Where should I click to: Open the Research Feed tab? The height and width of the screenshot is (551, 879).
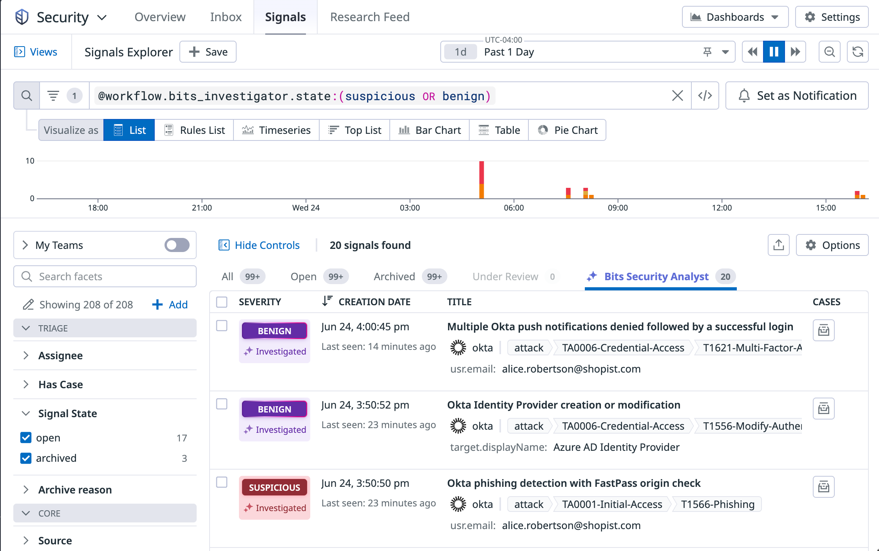coord(370,17)
